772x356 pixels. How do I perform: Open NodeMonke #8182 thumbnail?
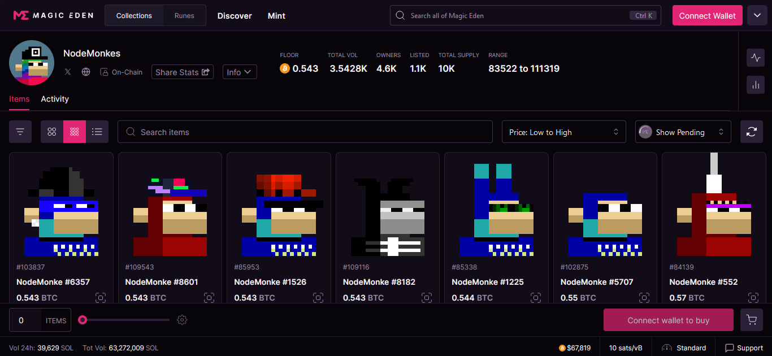coord(388,205)
